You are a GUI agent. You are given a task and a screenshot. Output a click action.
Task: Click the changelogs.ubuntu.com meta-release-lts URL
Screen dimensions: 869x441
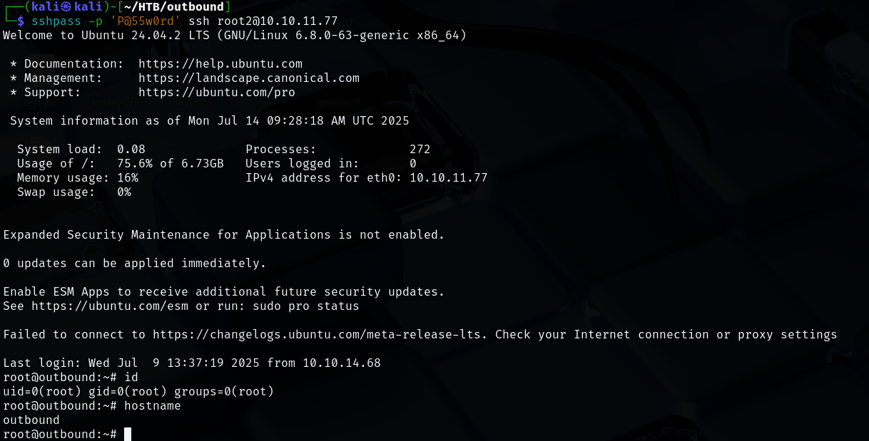pyautogui.click(x=320, y=335)
